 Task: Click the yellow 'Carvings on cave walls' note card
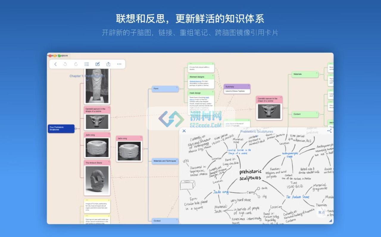(97, 219)
